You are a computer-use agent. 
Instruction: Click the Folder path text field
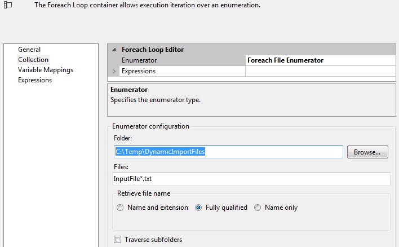click(x=228, y=152)
